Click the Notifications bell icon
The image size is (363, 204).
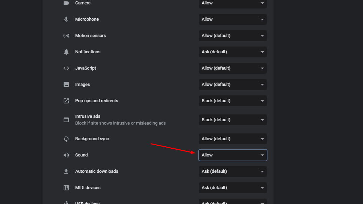tap(66, 52)
